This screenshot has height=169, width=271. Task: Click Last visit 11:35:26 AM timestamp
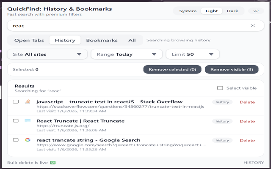71,149
